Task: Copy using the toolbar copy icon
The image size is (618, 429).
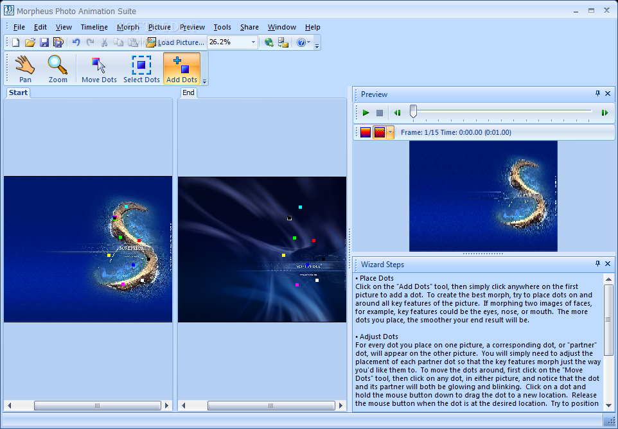Action: click(118, 42)
